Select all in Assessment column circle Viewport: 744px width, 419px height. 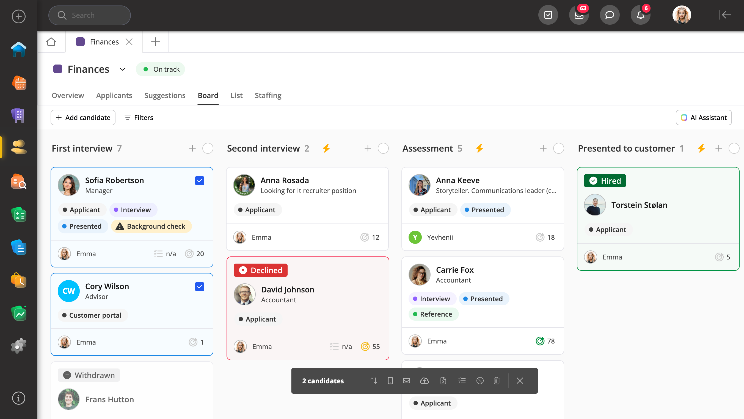tap(558, 148)
